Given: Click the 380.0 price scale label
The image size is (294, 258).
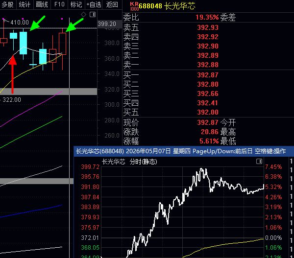Looking at the screenshot, I should tap(112, 43).
